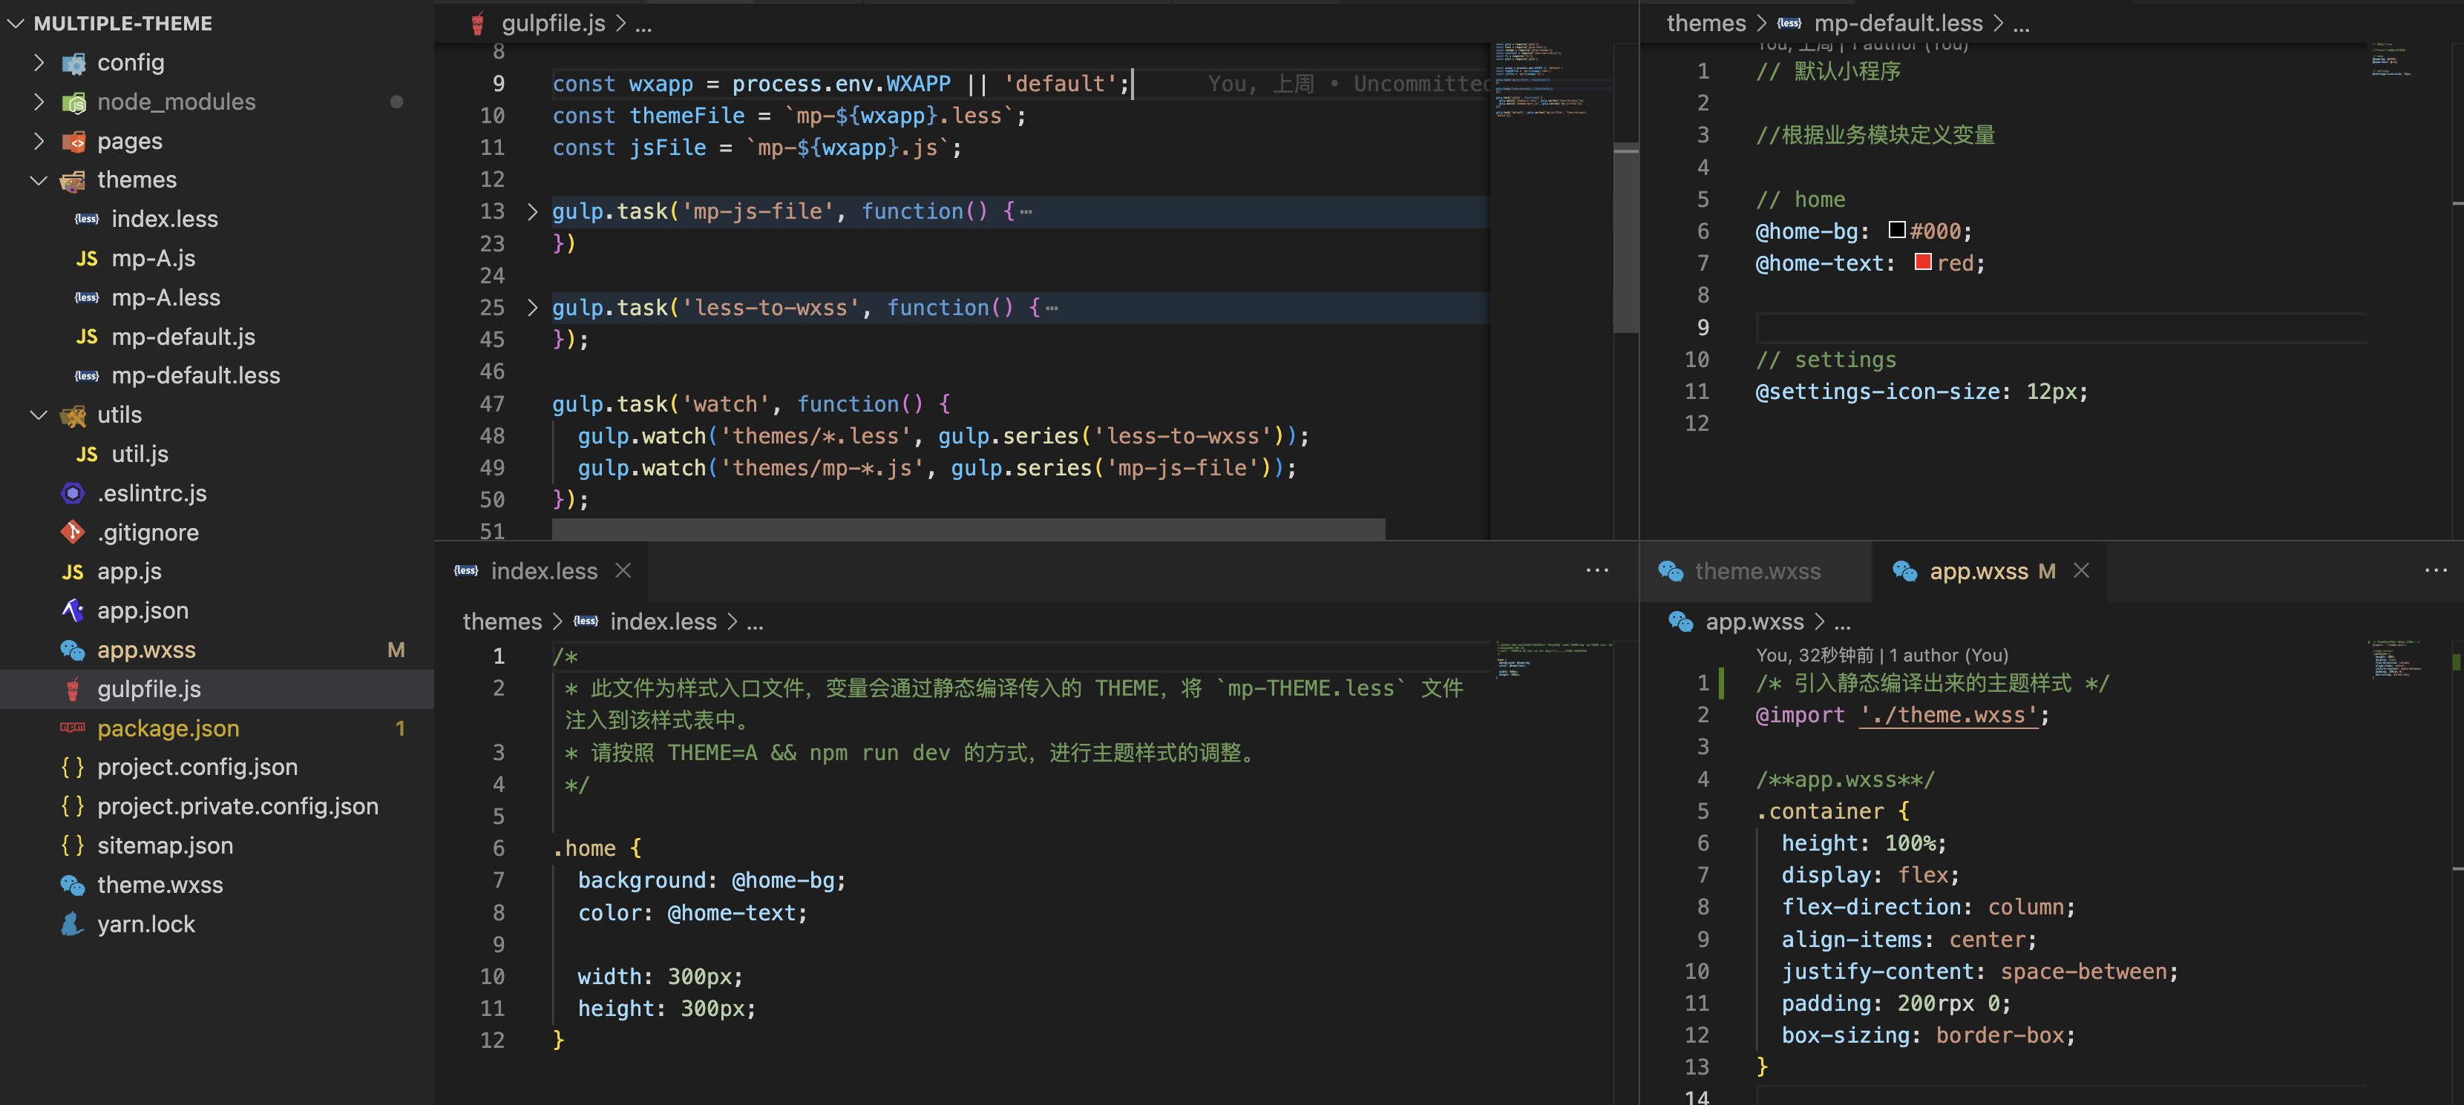Viewport: 2464px width, 1105px height.
Task: Click the gulpfile.js vertical scrollbar thumb
Action: [x=1626, y=238]
